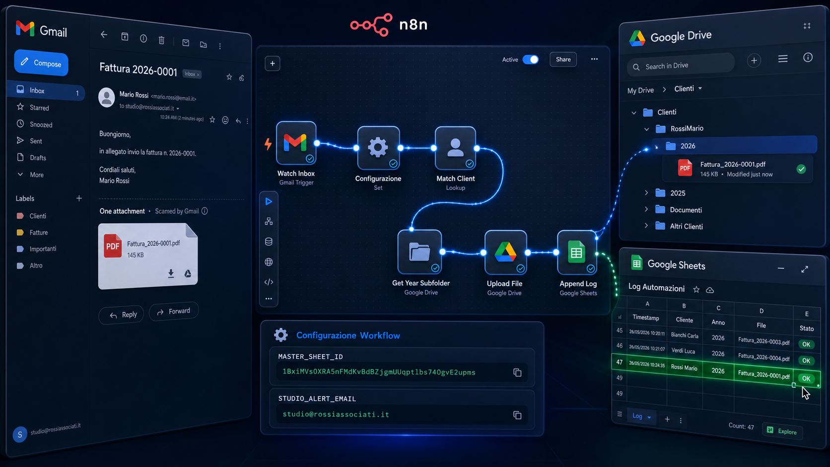Star the message next to timestamp
This screenshot has width=830, height=467.
pyautogui.click(x=212, y=120)
